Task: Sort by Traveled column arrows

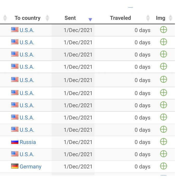Action: [148, 18]
